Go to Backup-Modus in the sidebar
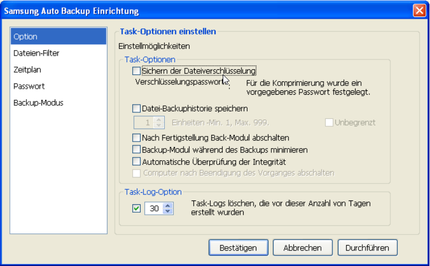 [x=58, y=103]
